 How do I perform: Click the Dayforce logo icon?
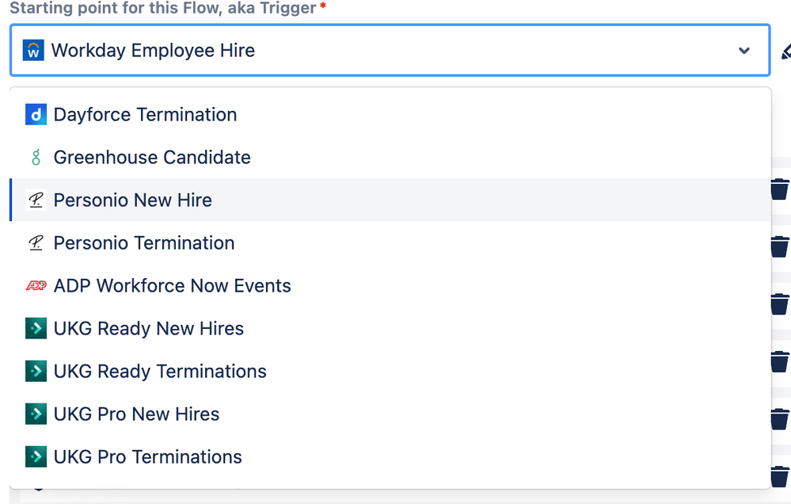click(36, 115)
